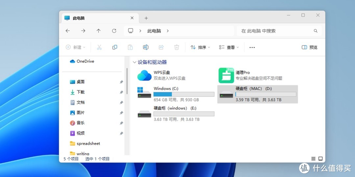355x177 pixels.
Task: Open 桌面 in the sidebar
Action: click(77, 82)
